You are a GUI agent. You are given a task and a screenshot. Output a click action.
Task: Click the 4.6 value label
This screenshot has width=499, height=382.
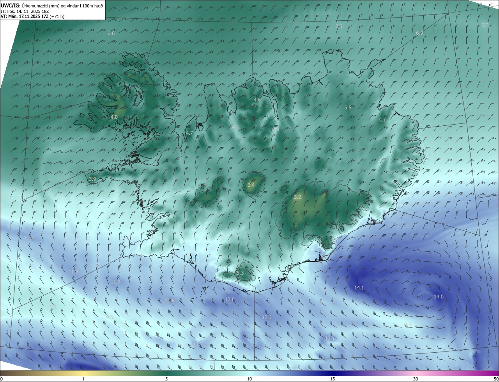[257, 100]
